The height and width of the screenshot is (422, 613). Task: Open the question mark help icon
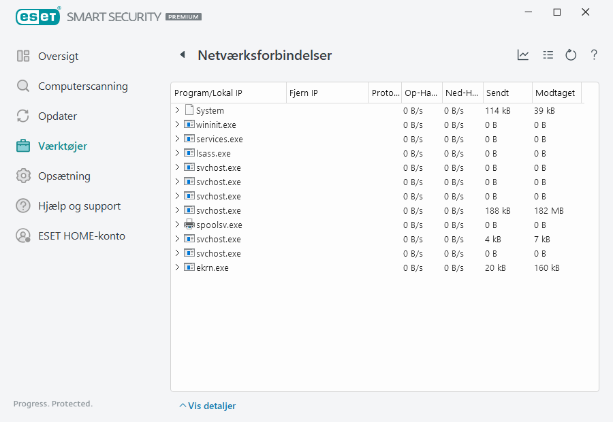click(x=594, y=55)
